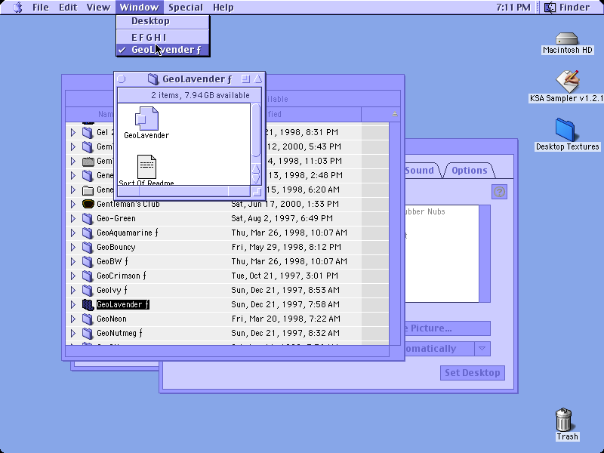
Task: Choose GeoLavender ƒ from the Window menu
Action: (x=163, y=50)
